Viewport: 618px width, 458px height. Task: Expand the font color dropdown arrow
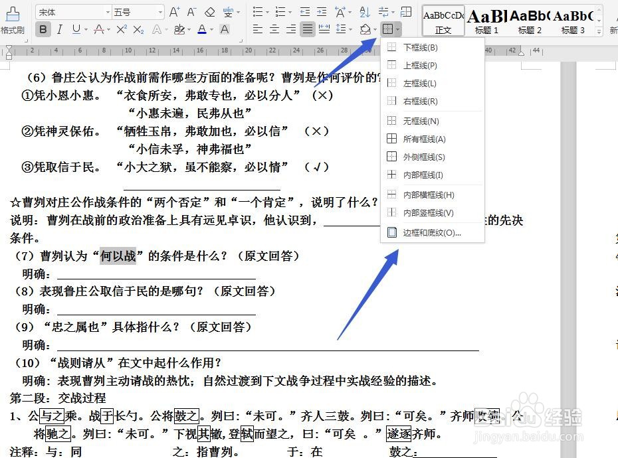click(211, 29)
